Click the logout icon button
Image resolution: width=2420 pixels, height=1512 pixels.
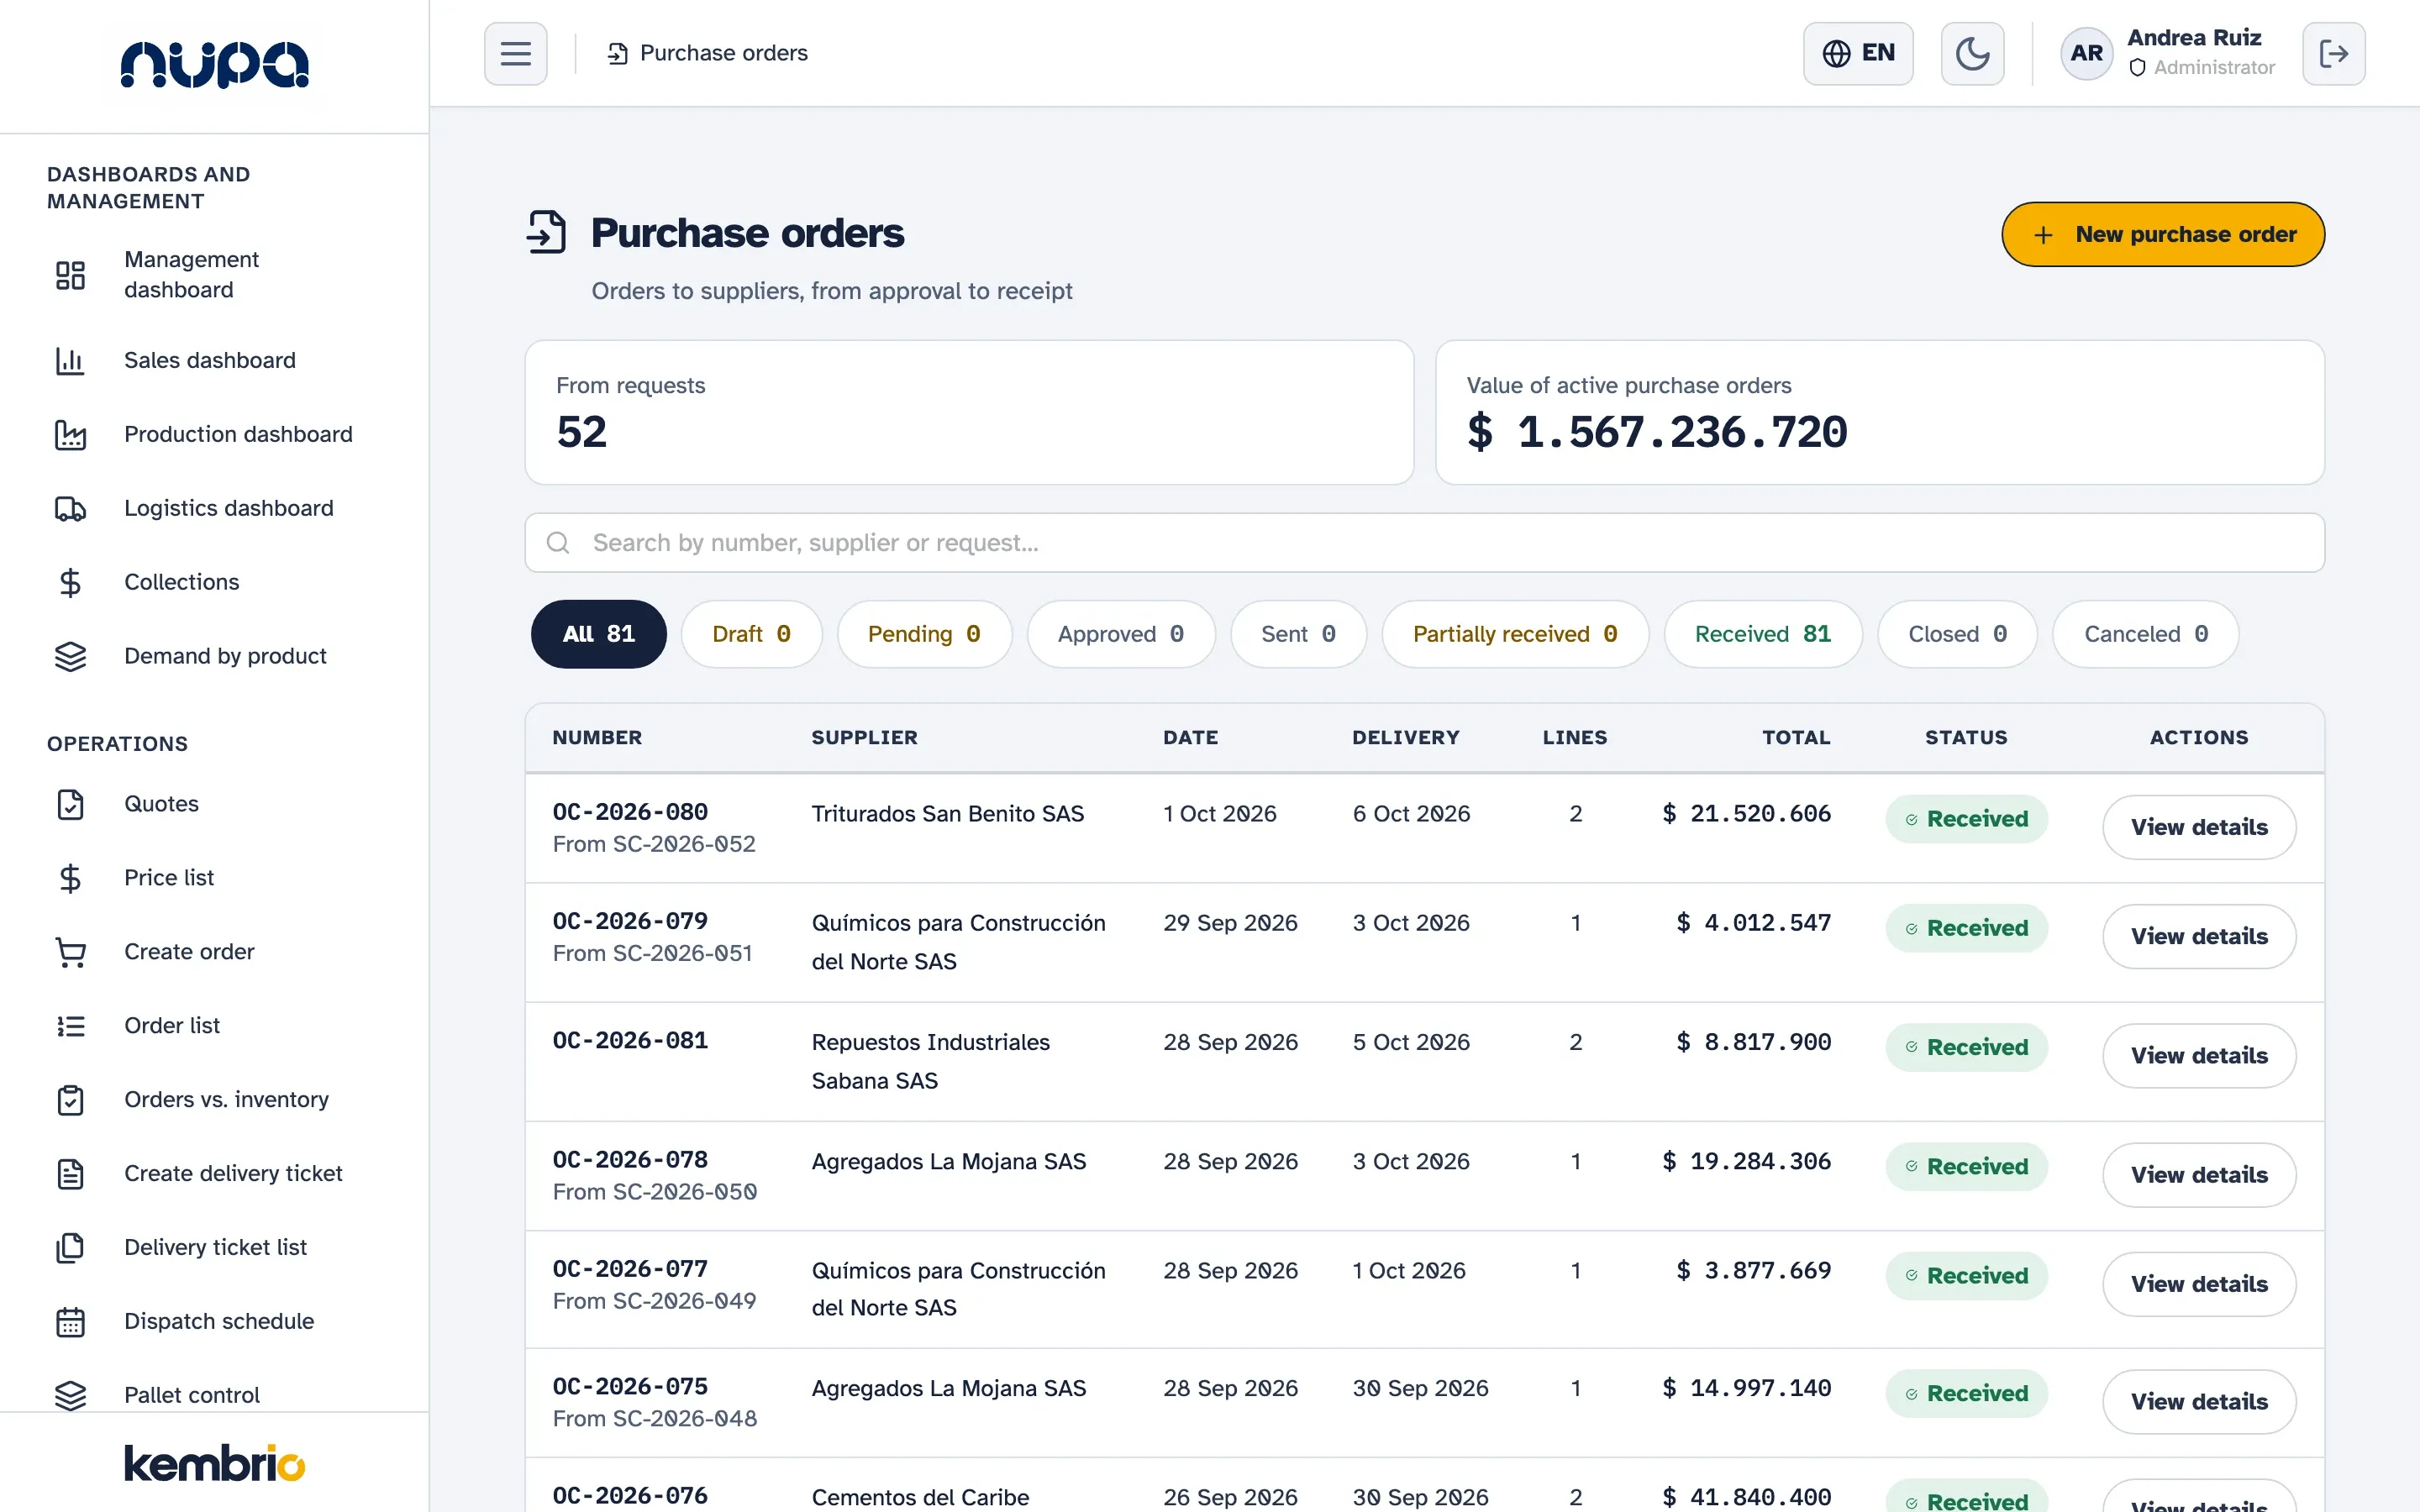(x=2333, y=53)
